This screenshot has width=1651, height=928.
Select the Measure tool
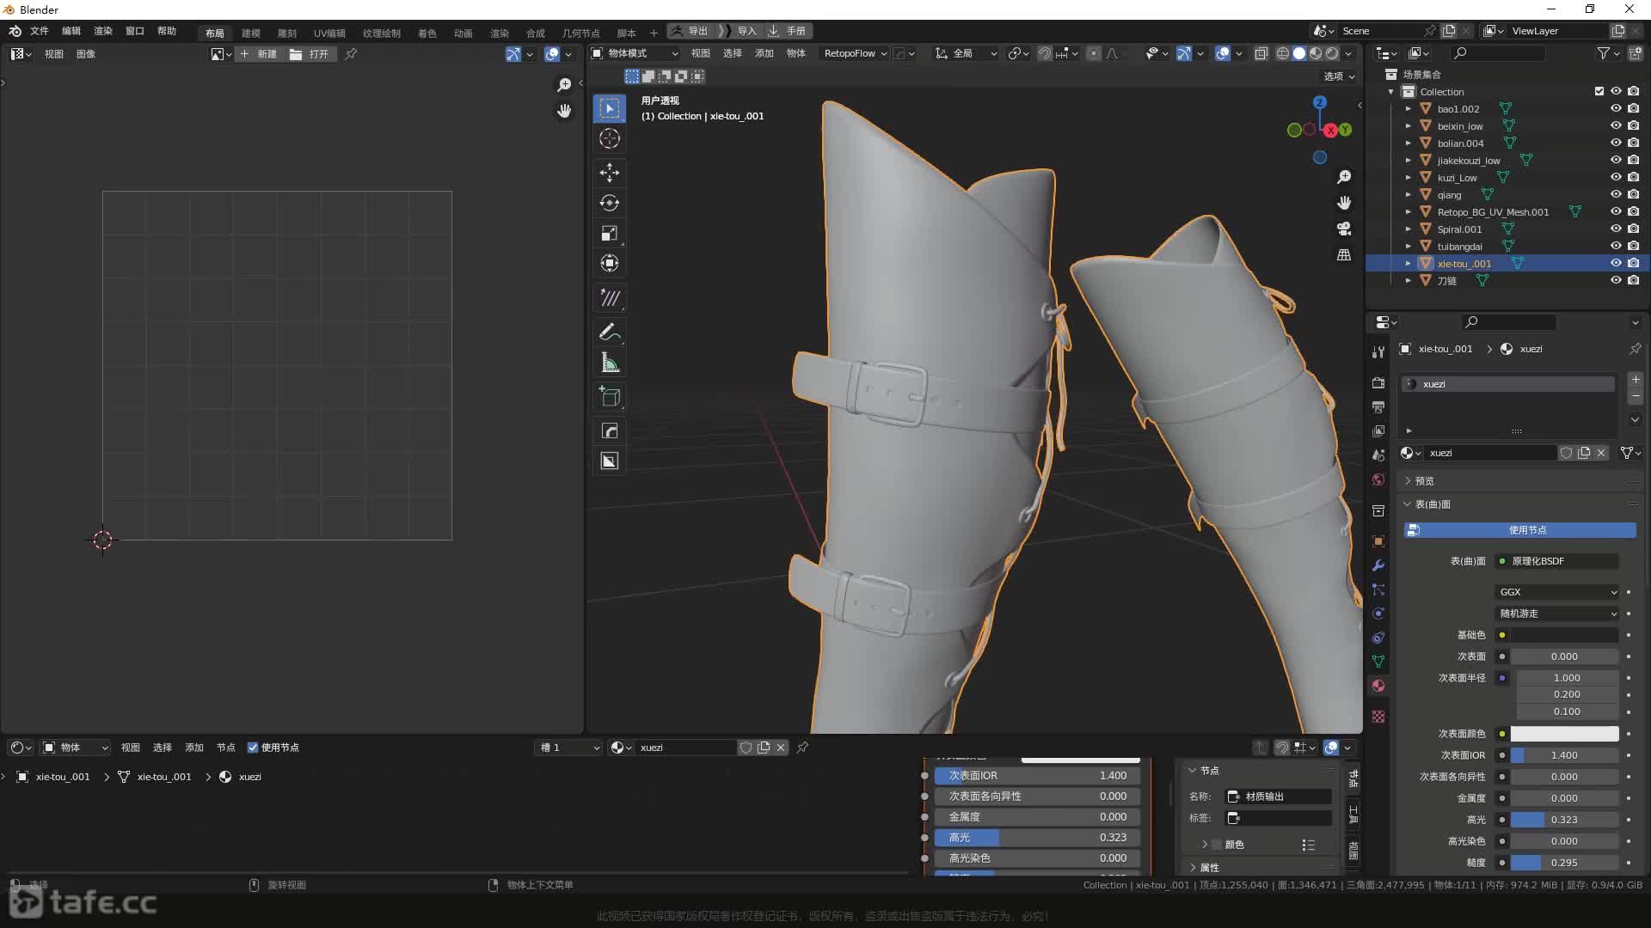pyautogui.click(x=610, y=363)
